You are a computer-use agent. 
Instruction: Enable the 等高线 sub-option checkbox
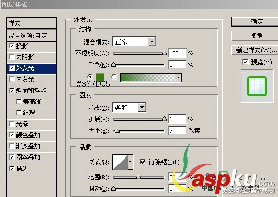(19, 102)
